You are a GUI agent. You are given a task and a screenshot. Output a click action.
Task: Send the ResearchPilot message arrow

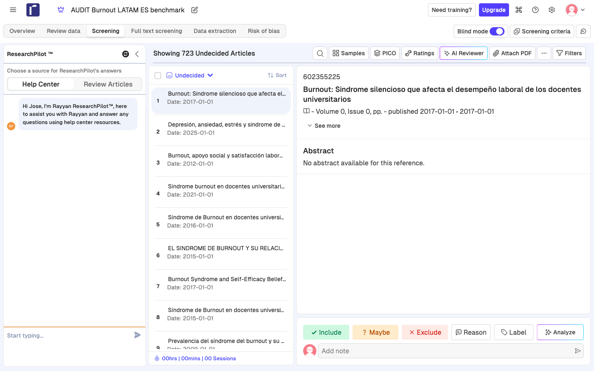pyautogui.click(x=138, y=335)
